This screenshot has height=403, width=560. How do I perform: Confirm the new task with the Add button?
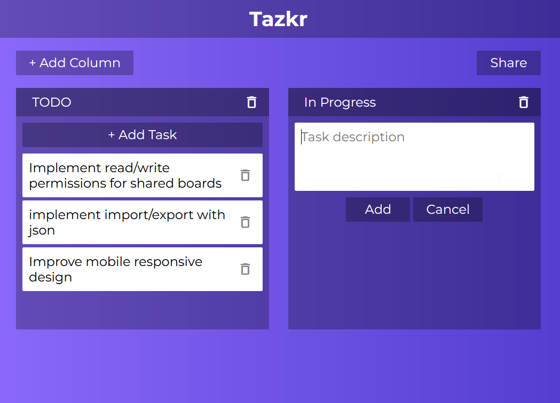(x=377, y=209)
